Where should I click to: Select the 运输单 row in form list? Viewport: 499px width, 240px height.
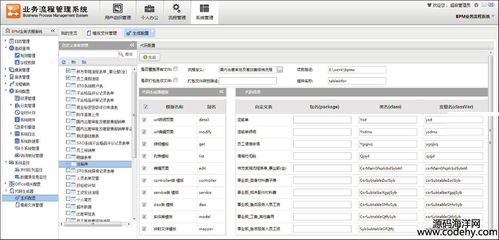[x=95, y=164]
